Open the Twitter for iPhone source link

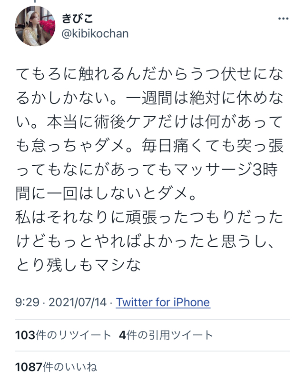163,302
